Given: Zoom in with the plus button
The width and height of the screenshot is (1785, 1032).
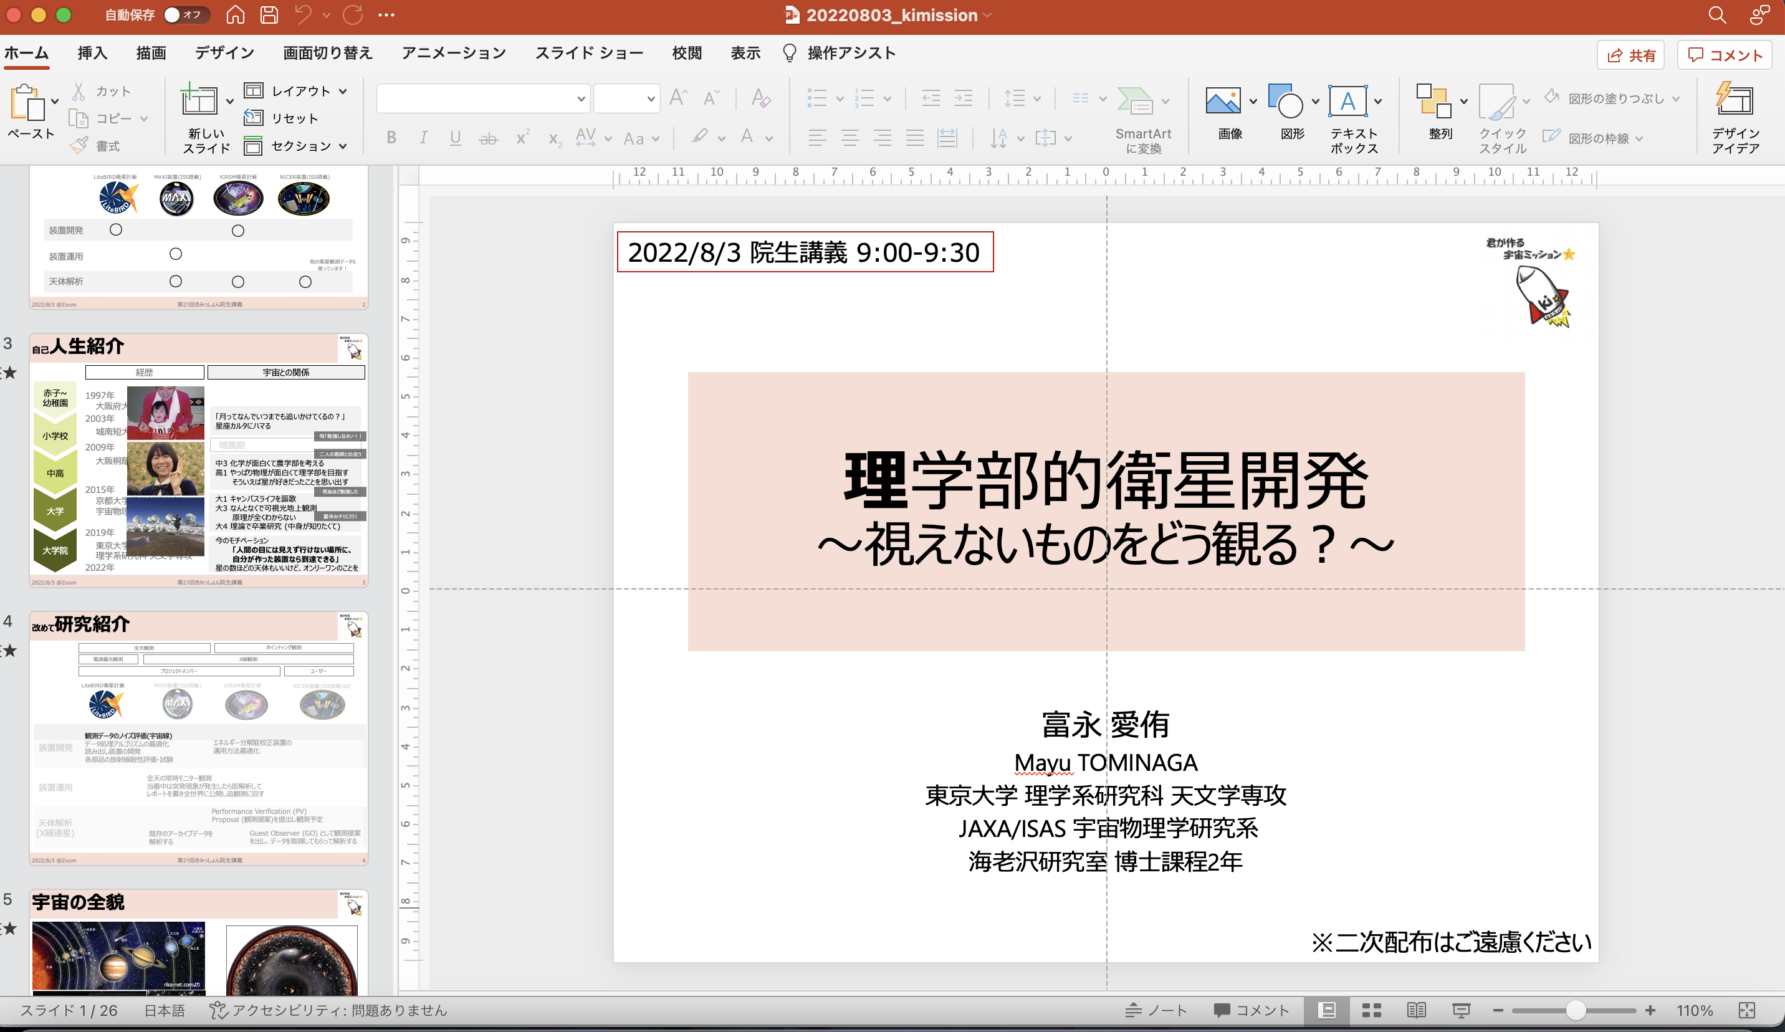Looking at the screenshot, I should [x=1650, y=1010].
